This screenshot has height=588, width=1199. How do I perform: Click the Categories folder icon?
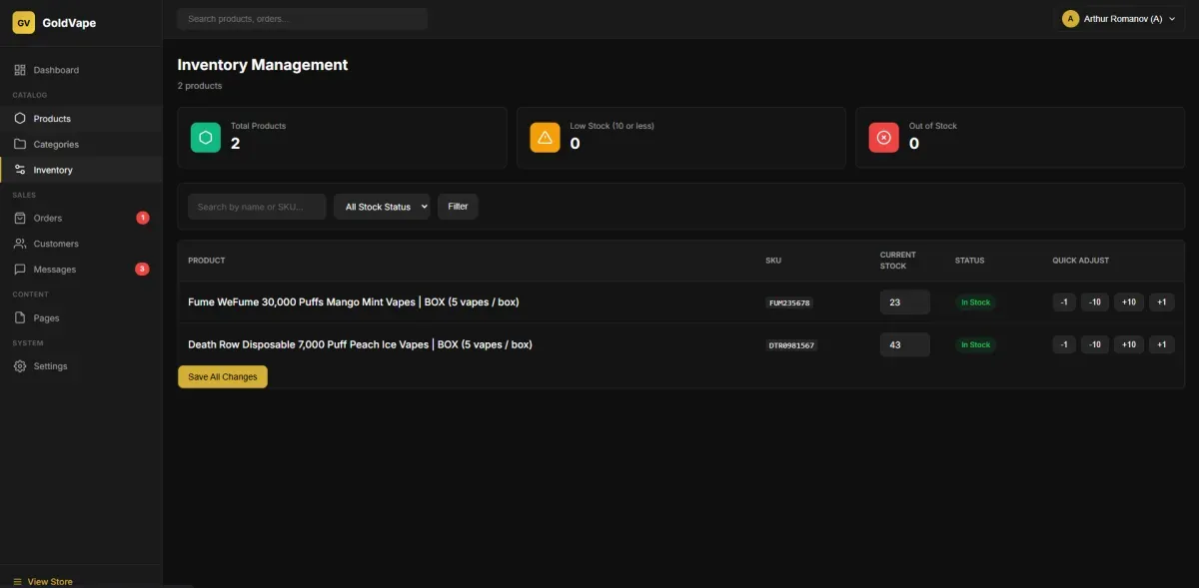click(20, 145)
